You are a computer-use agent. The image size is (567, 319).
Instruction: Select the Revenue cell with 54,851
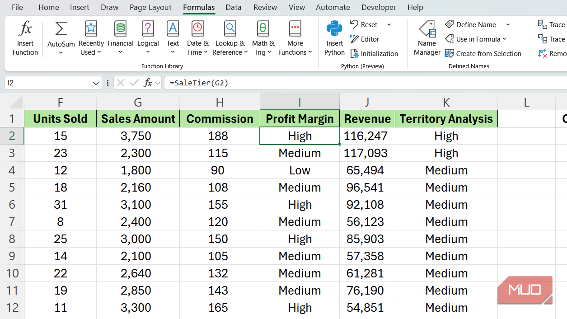pos(367,308)
